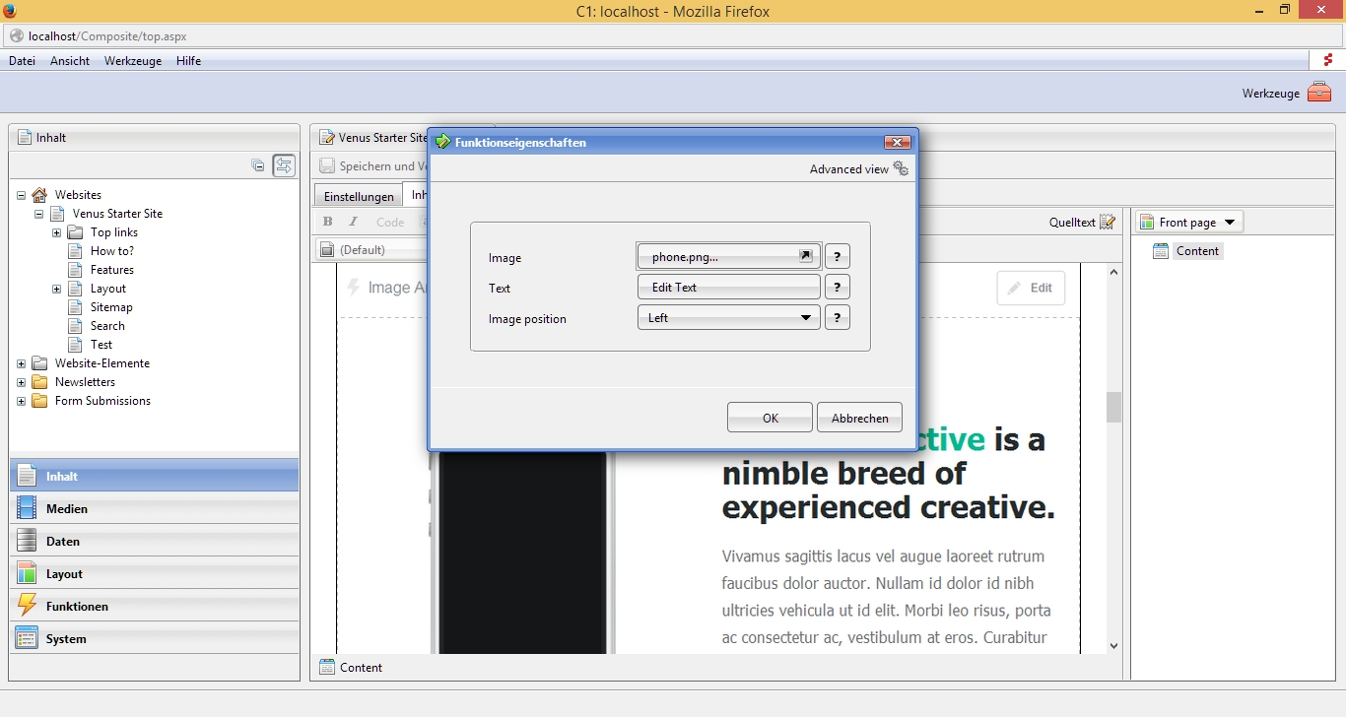Screen dimensions: 1346x717
Task: Collapse the Websites tree node
Action: point(22,195)
